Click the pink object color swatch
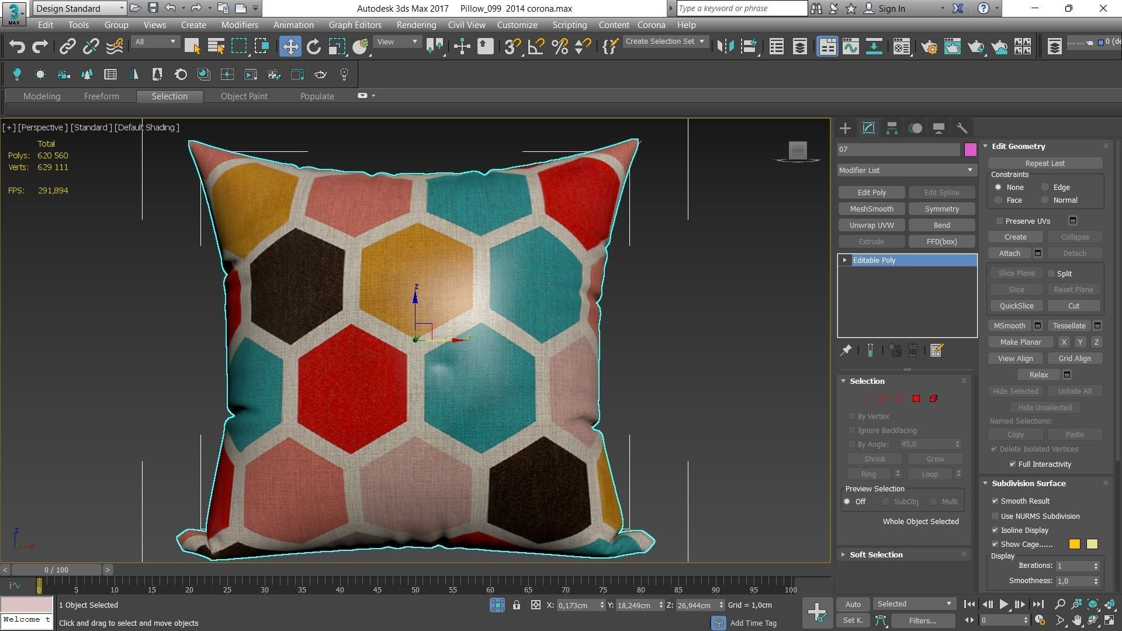1122x631 pixels. (x=970, y=150)
